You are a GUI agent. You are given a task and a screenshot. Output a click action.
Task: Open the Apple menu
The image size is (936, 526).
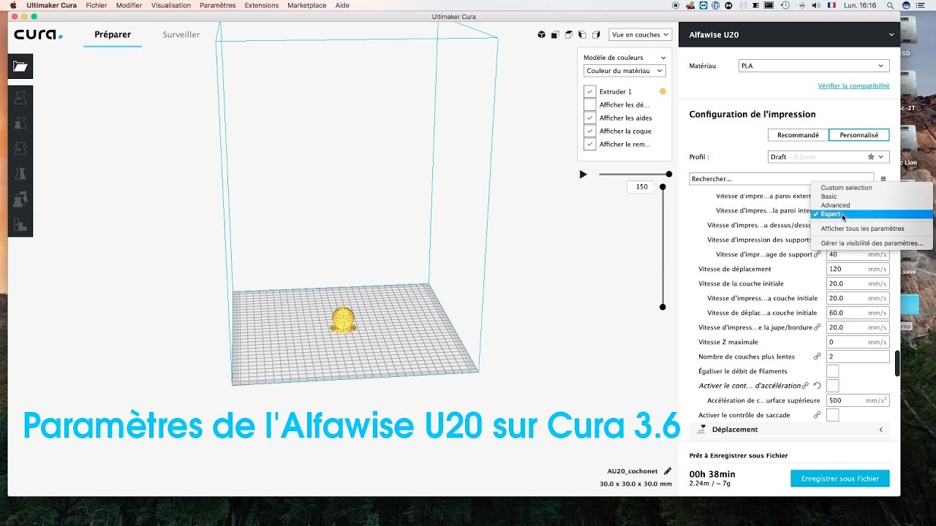click(x=12, y=5)
